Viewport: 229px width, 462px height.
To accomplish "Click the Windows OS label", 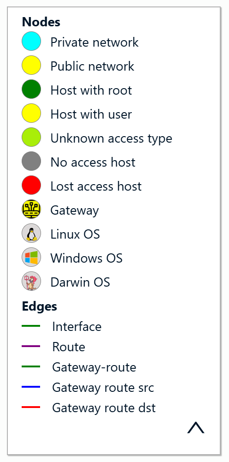I will click(x=86, y=258).
